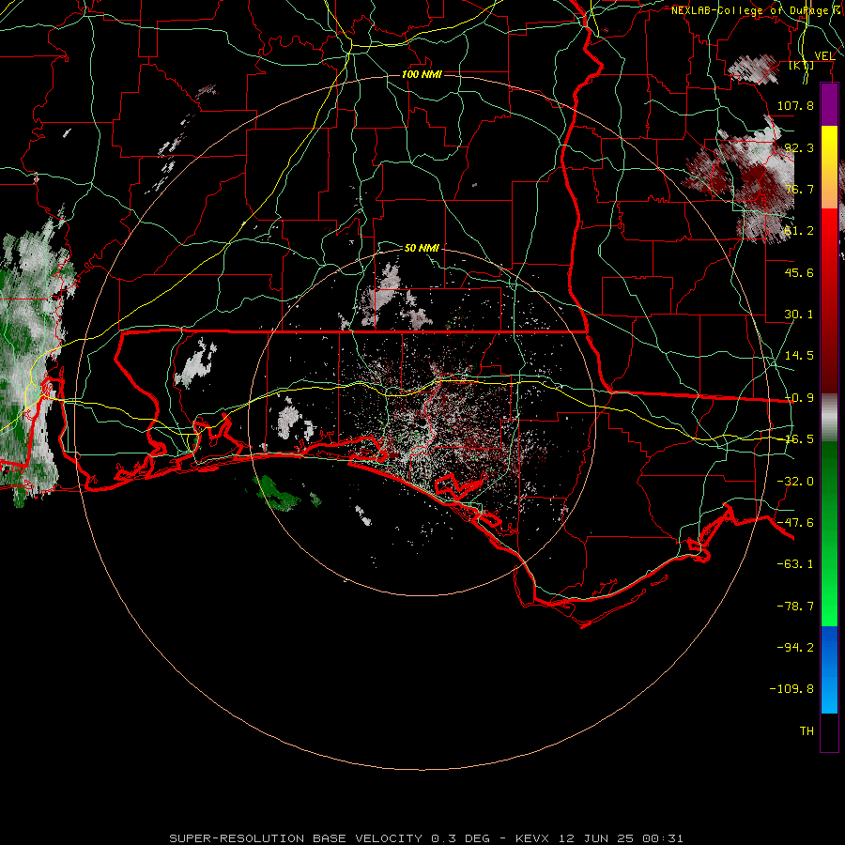Click the green offshore echo in the Gulf

pyautogui.click(x=278, y=493)
